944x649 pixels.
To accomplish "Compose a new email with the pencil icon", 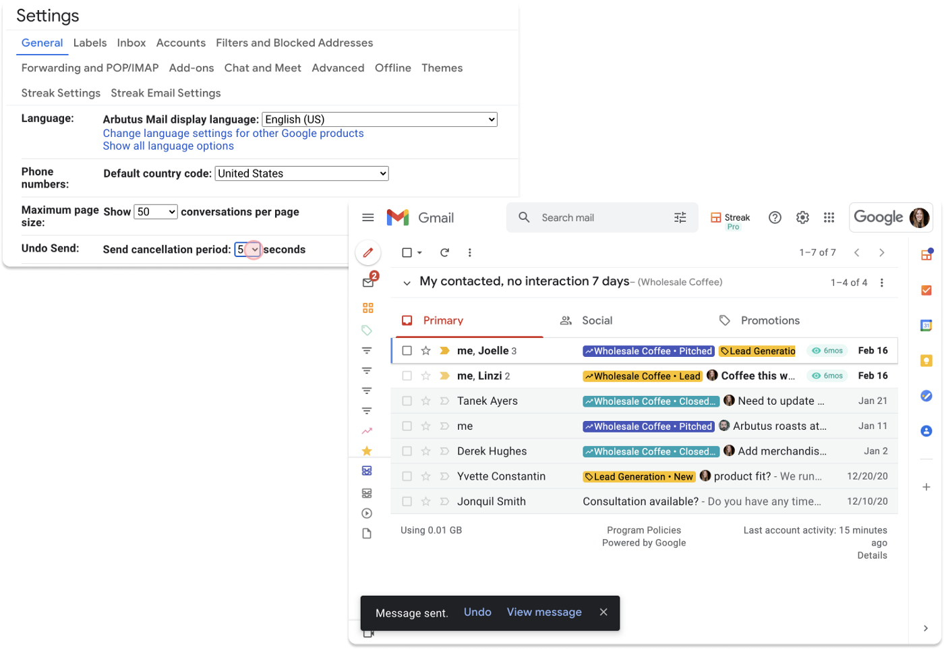I will click(367, 252).
